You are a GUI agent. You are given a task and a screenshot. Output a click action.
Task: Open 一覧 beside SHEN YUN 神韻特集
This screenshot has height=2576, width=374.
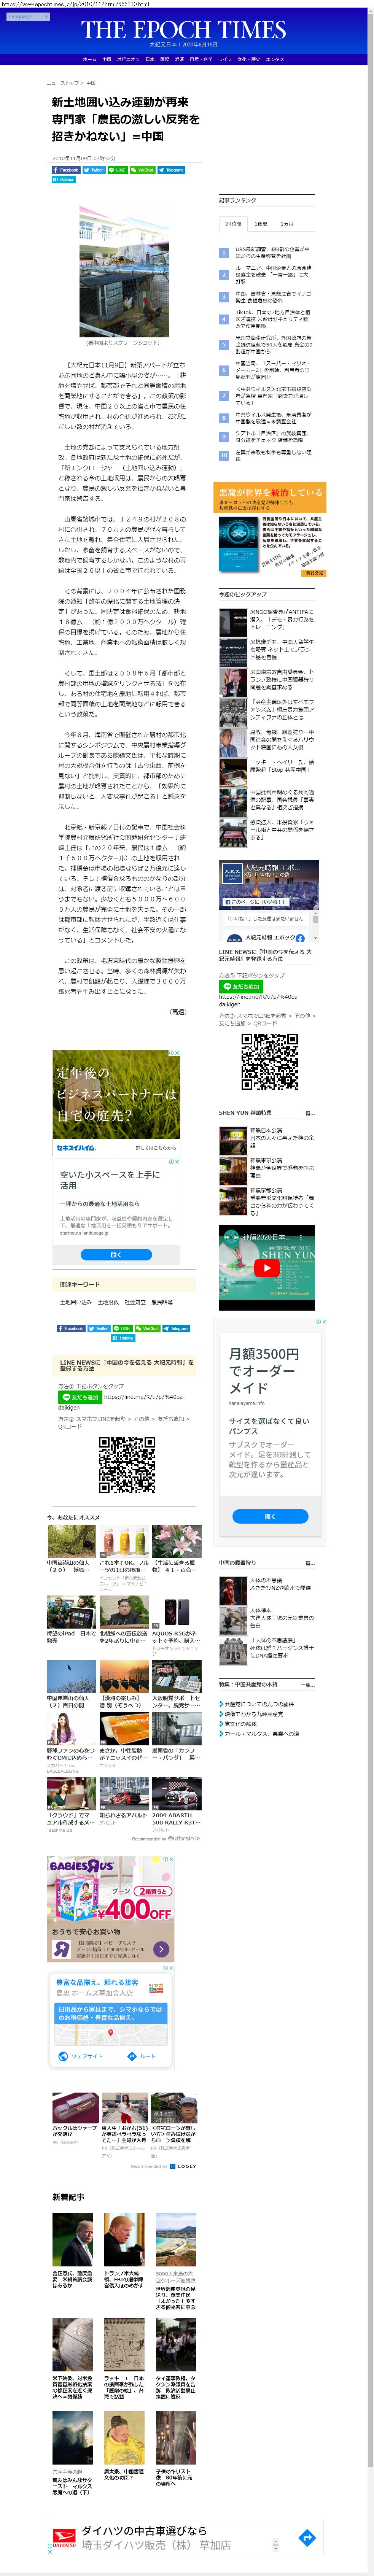click(308, 1112)
